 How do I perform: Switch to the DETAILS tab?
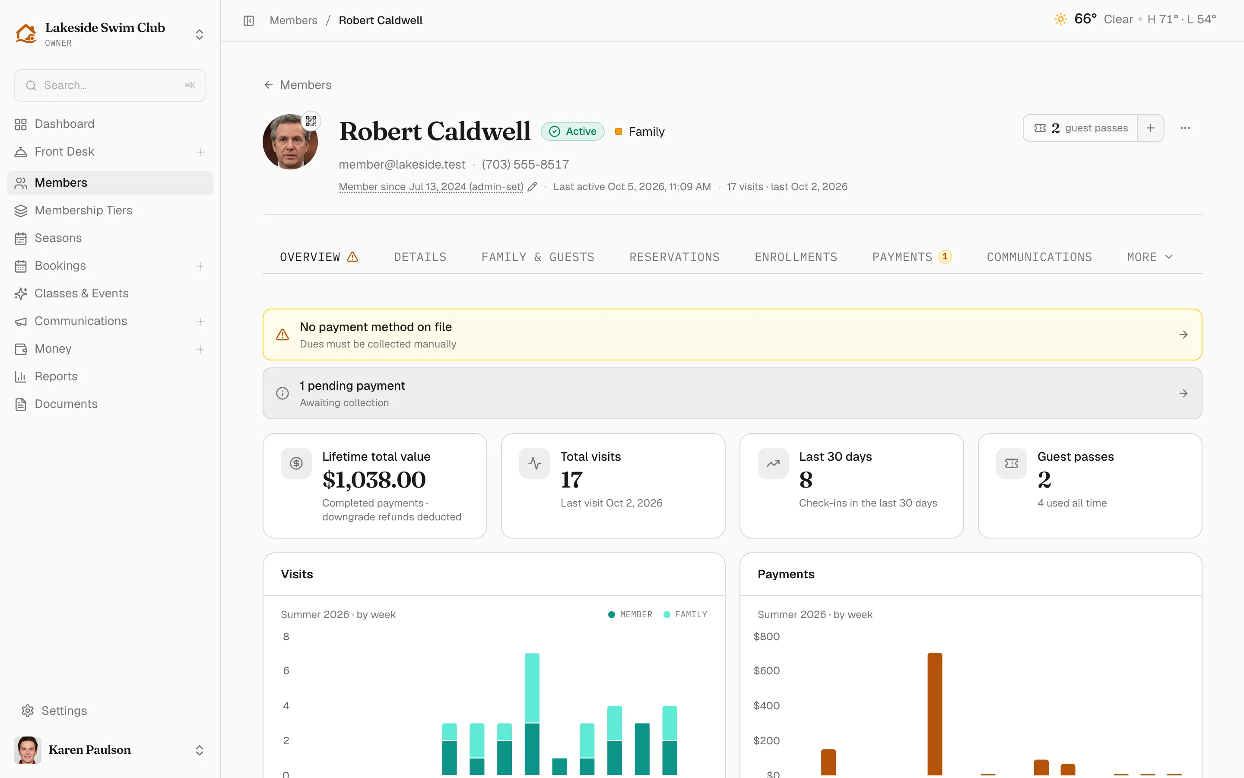[420, 257]
